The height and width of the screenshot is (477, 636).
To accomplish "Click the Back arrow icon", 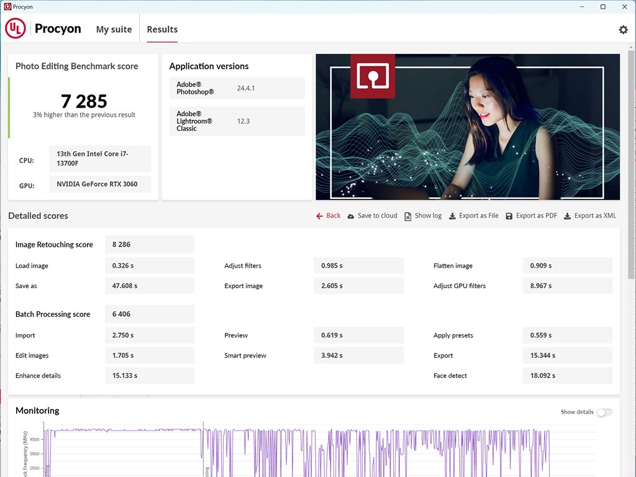I will pyautogui.click(x=319, y=216).
